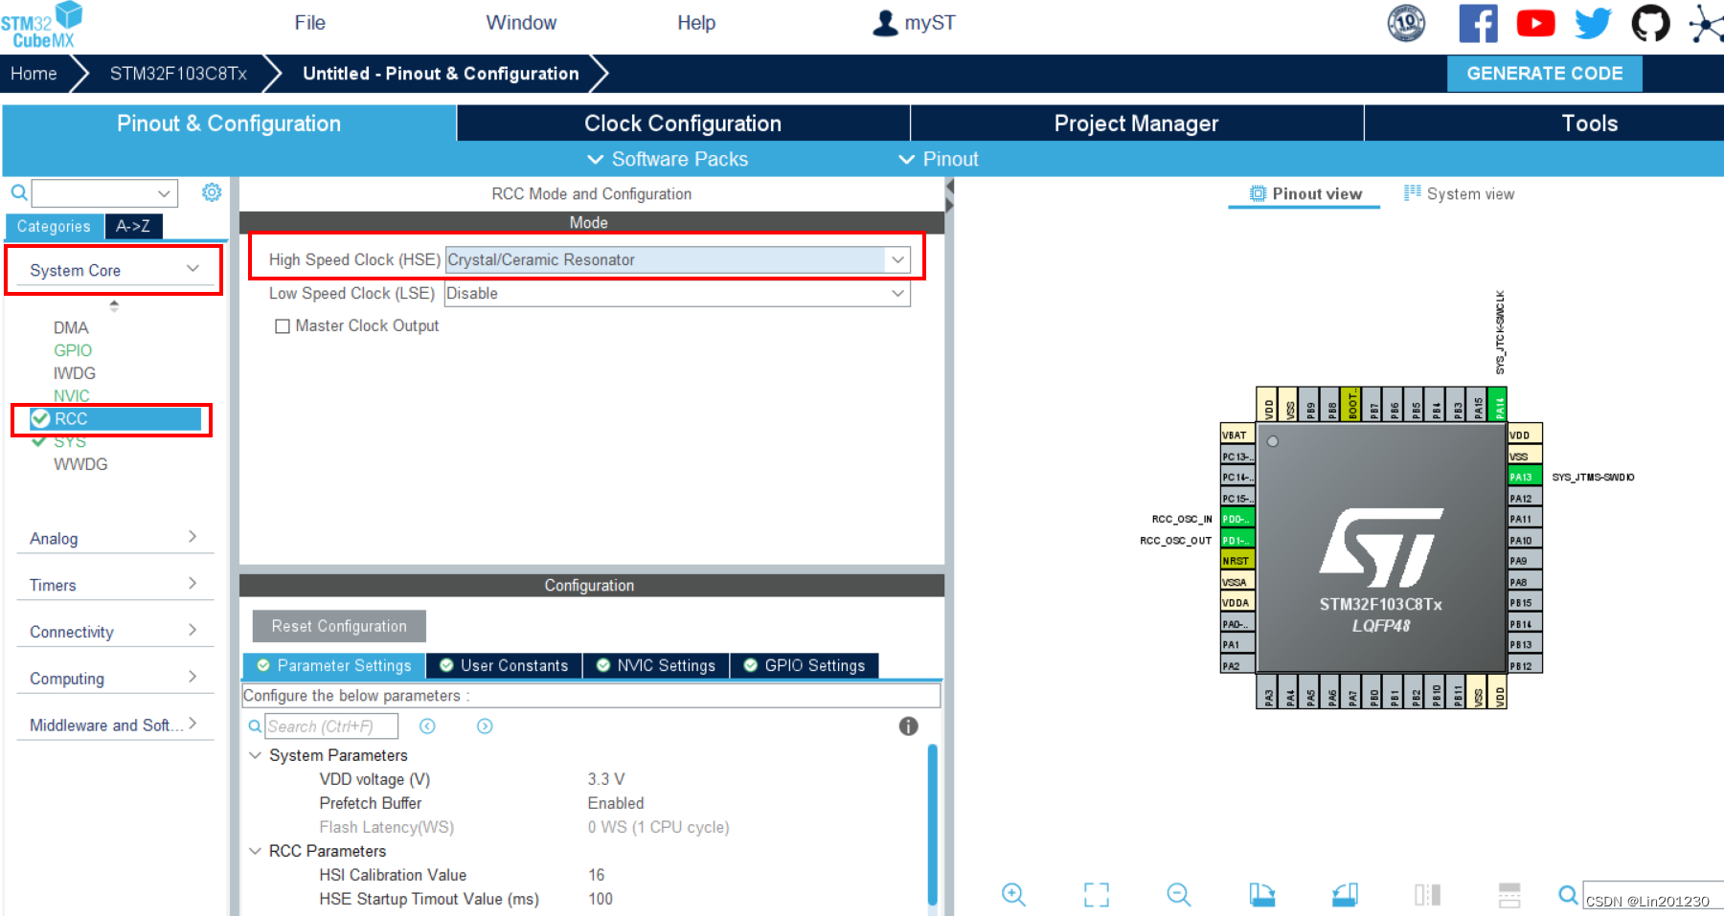This screenshot has width=1724, height=916.
Task: Fit pinout view to screen
Action: pyautogui.click(x=1097, y=894)
